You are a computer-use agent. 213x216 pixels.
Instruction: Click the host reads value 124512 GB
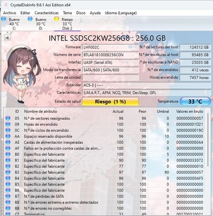pos(195,48)
